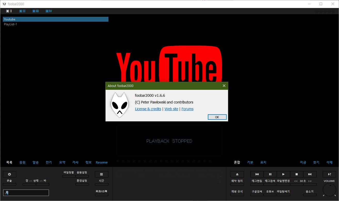Open the Web site link
The image size is (339, 201).
pyautogui.click(x=171, y=109)
